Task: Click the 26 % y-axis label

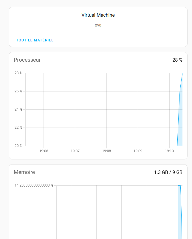Action: [18, 91]
